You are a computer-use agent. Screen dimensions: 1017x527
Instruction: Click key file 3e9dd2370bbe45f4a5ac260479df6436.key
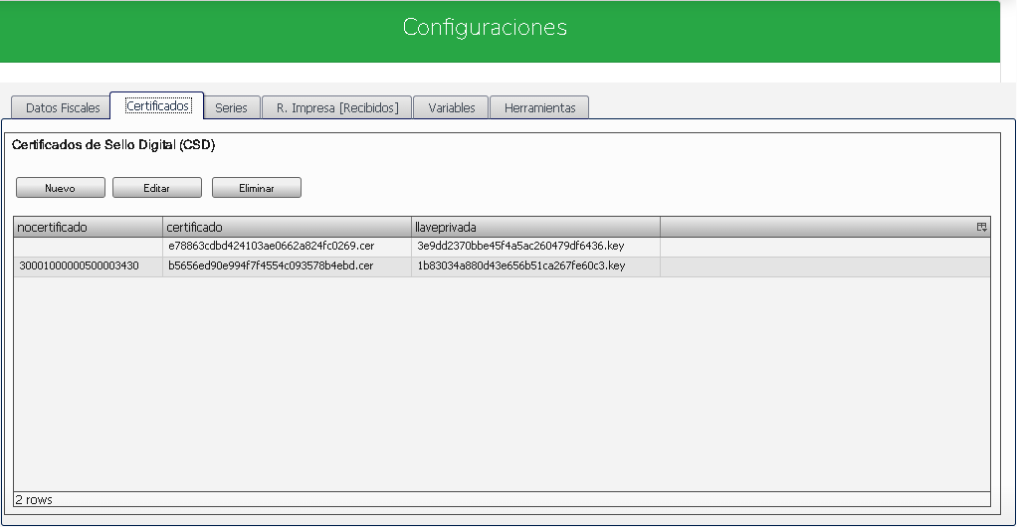(x=520, y=246)
